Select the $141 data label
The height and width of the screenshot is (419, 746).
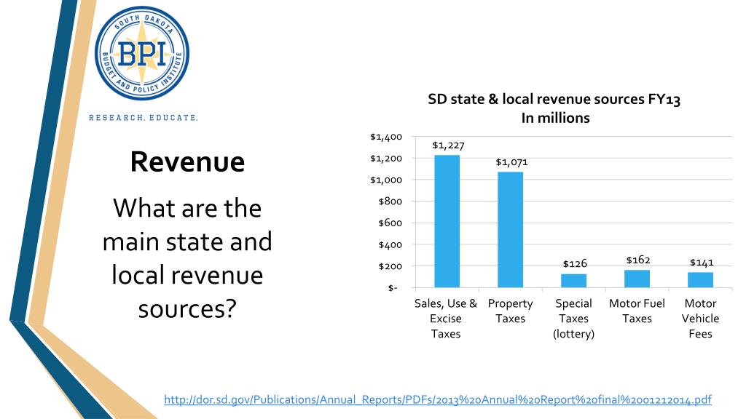click(x=702, y=262)
